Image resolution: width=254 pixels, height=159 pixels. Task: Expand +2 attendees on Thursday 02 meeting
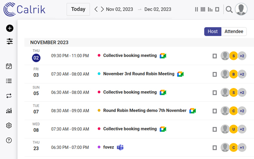[242, 56]
